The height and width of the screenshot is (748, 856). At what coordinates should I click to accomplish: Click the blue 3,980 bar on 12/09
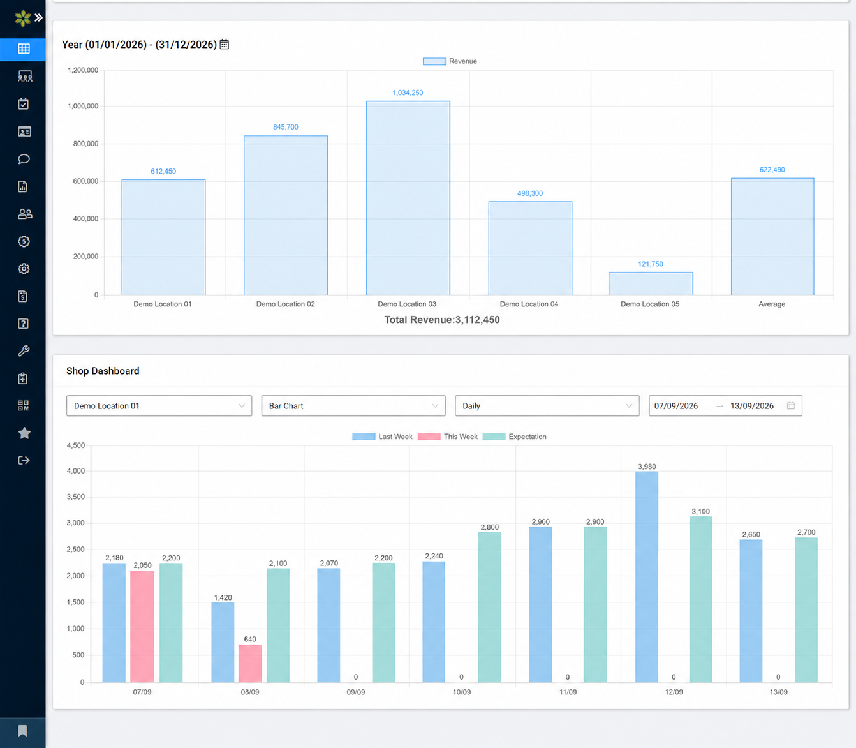(x=647, y=577)
